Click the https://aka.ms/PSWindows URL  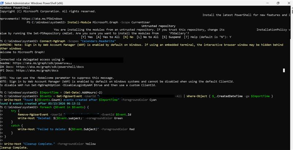[42, 19]
